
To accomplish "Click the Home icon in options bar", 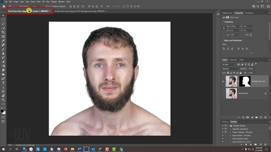I will 4,6.
